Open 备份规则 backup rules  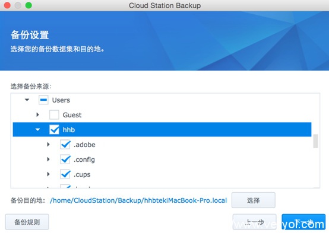coord(27,222)
